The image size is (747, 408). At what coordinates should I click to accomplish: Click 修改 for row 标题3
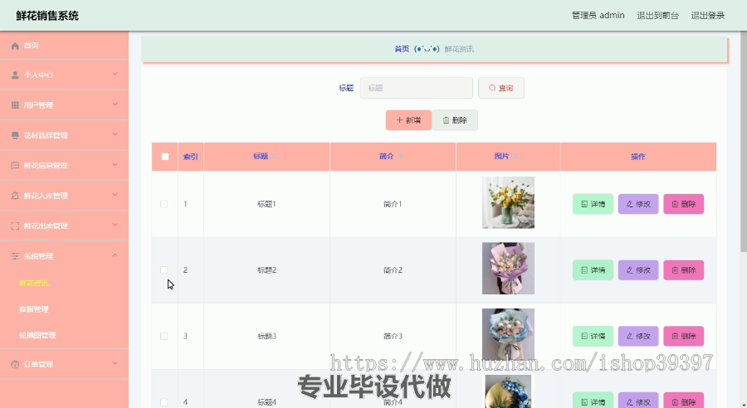[x=638, y=336]
